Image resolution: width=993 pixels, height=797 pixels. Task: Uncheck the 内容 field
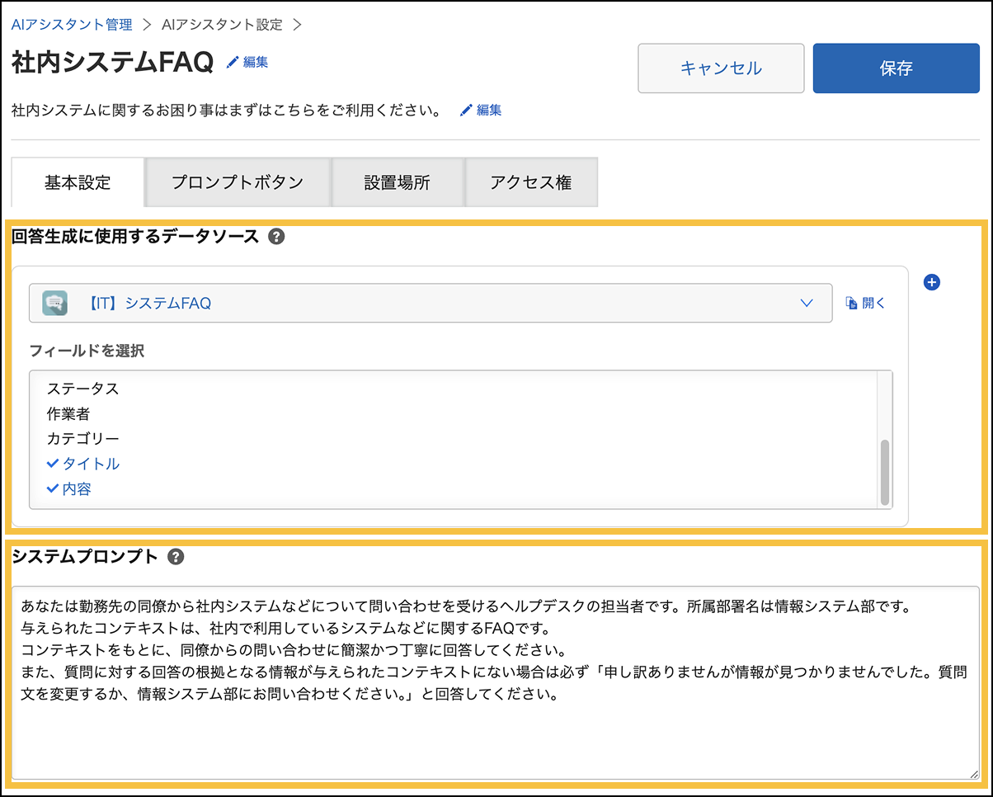69,489
